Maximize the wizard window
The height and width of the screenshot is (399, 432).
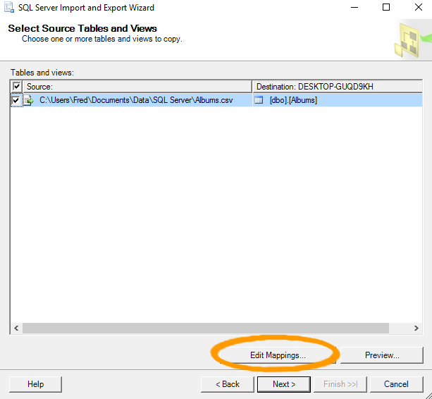pos(386,8)
